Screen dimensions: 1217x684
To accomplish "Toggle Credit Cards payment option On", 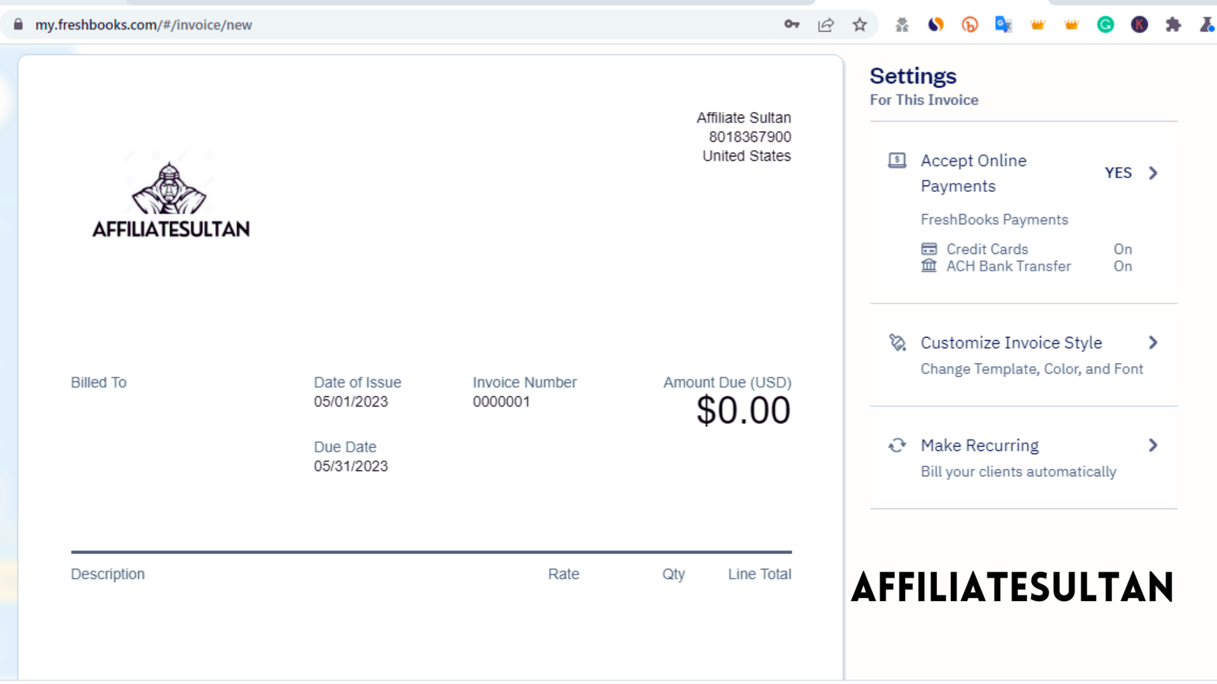I will pyautogui.click(x=1123, y=249).
